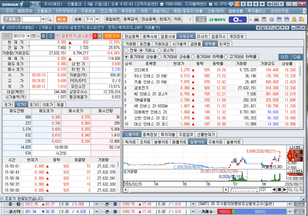308x216 pixels.
Task: Open settings gear icon in toolbar
Action: (272, 20)
